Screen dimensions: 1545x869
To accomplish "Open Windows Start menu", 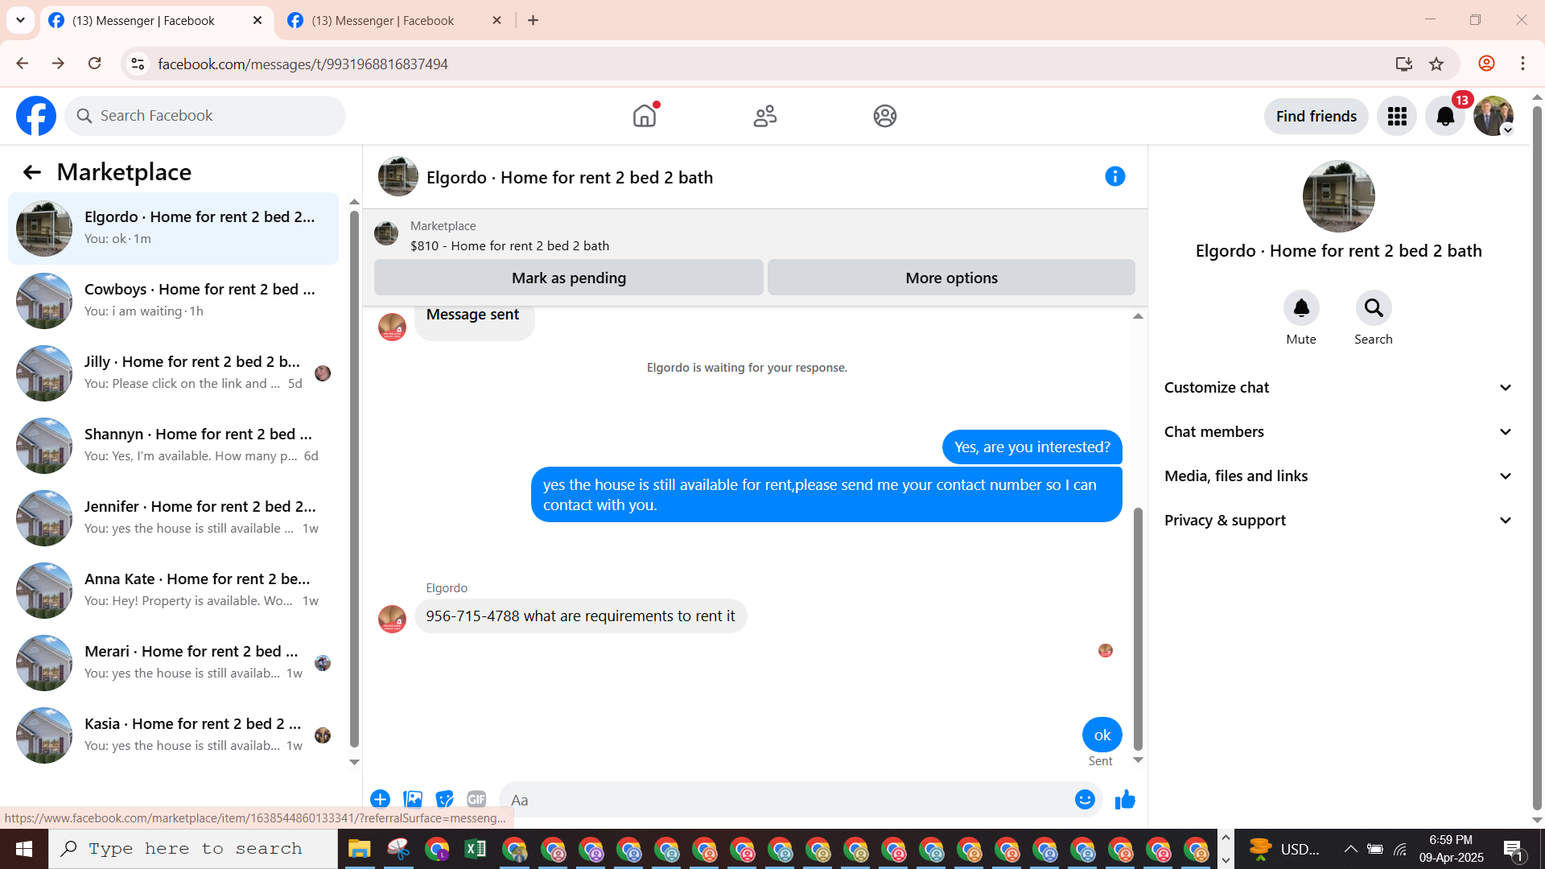I will point(24,849).
